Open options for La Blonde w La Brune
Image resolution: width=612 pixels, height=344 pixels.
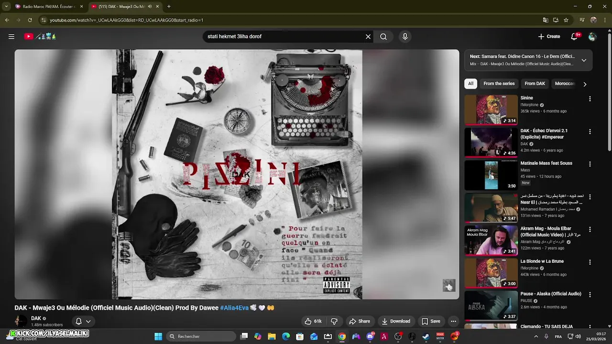(590, 262)
